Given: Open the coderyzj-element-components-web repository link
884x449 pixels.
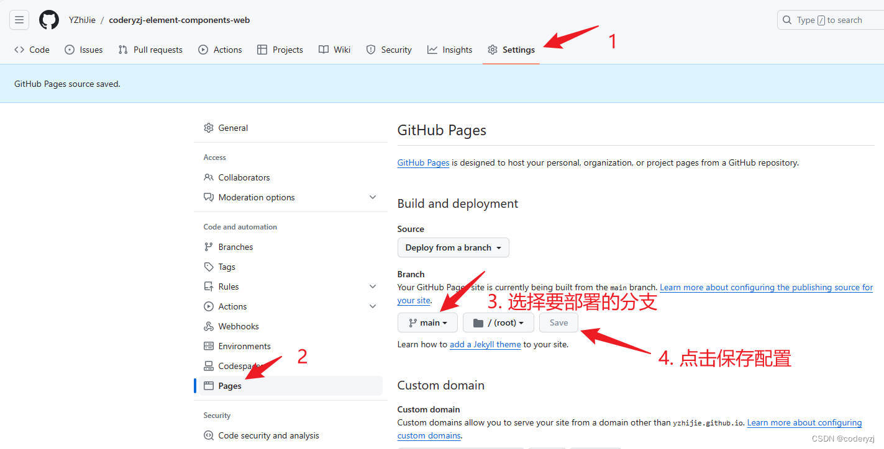Looking at the screenshot, I should coord(180,20).
